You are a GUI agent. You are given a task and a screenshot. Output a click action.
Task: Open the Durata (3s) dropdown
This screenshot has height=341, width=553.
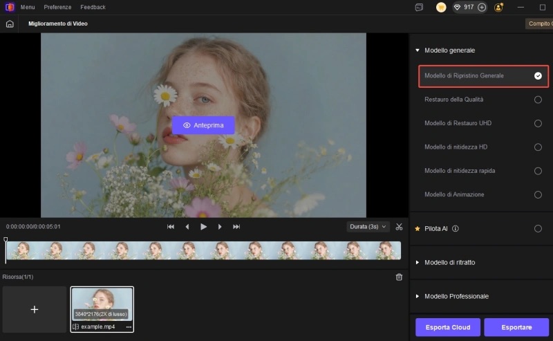click(368, 227)
